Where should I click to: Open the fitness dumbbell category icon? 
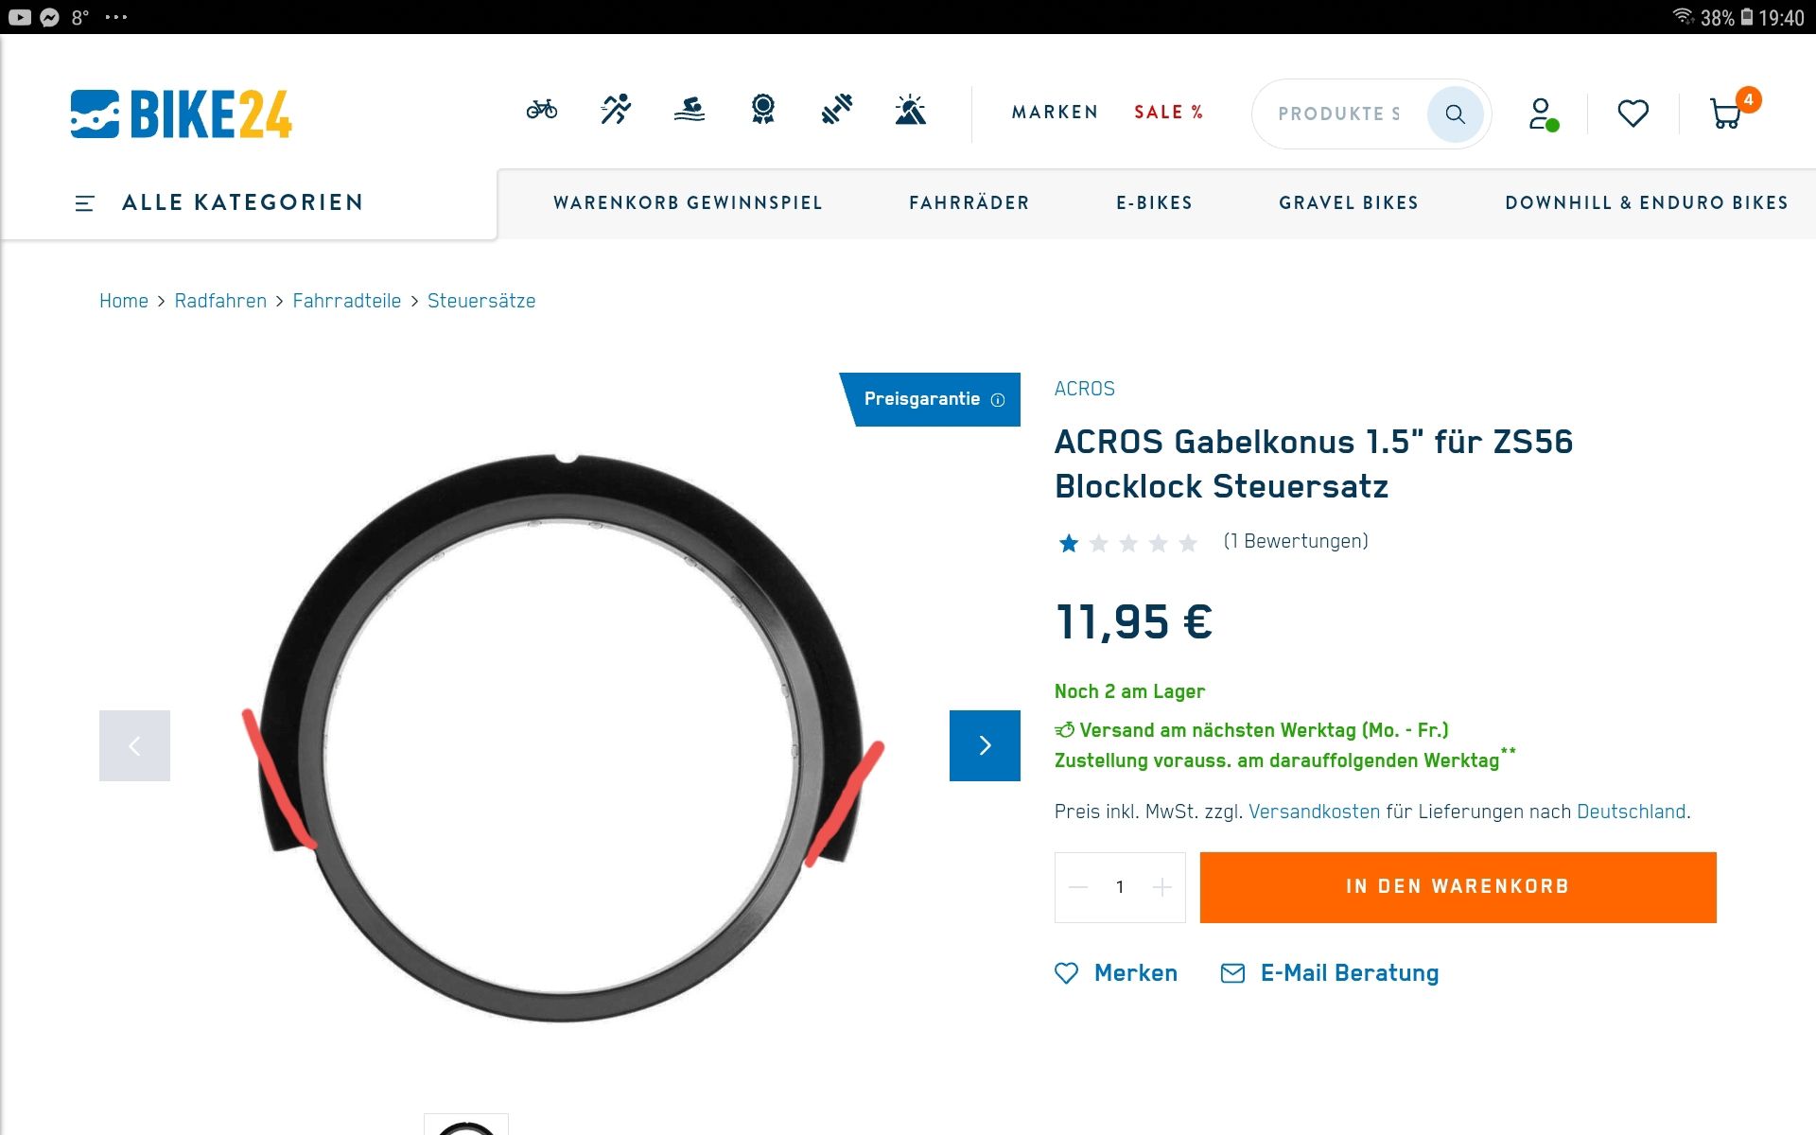[x=837, y=110]
